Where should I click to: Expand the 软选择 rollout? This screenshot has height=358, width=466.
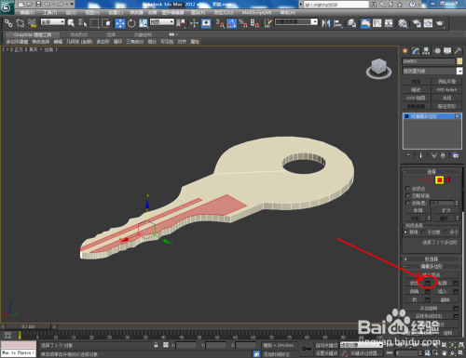pyautogui.click(x=432, y=259)
